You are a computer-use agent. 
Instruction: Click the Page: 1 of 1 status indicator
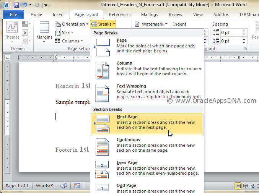[17, 186]
